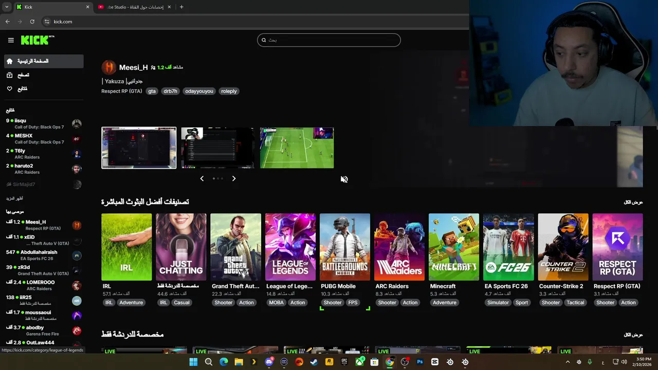Screen dimensions: 658x370
Task: Open the Minecraft category card
Action: tap(454, 247)
